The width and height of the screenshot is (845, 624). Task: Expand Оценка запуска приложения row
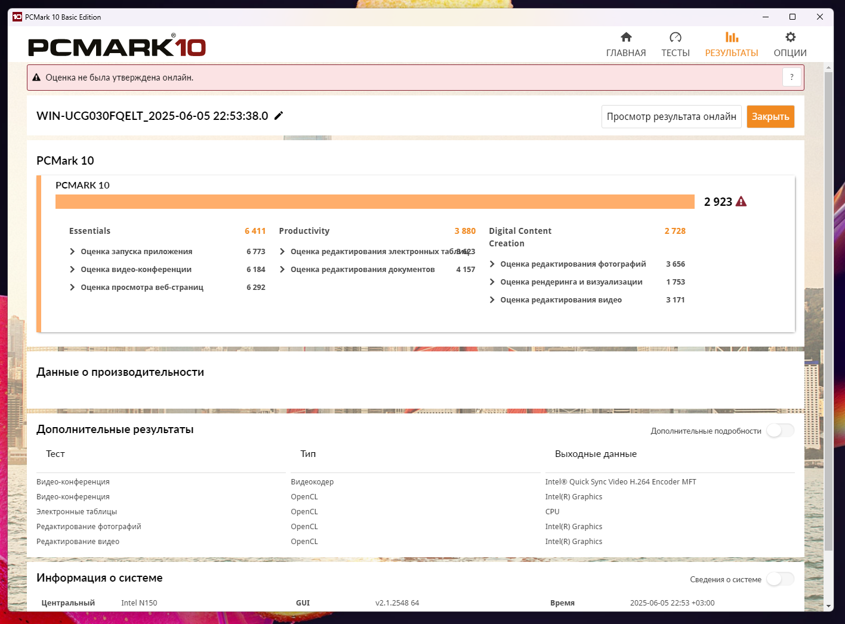[x=72, y=252]
